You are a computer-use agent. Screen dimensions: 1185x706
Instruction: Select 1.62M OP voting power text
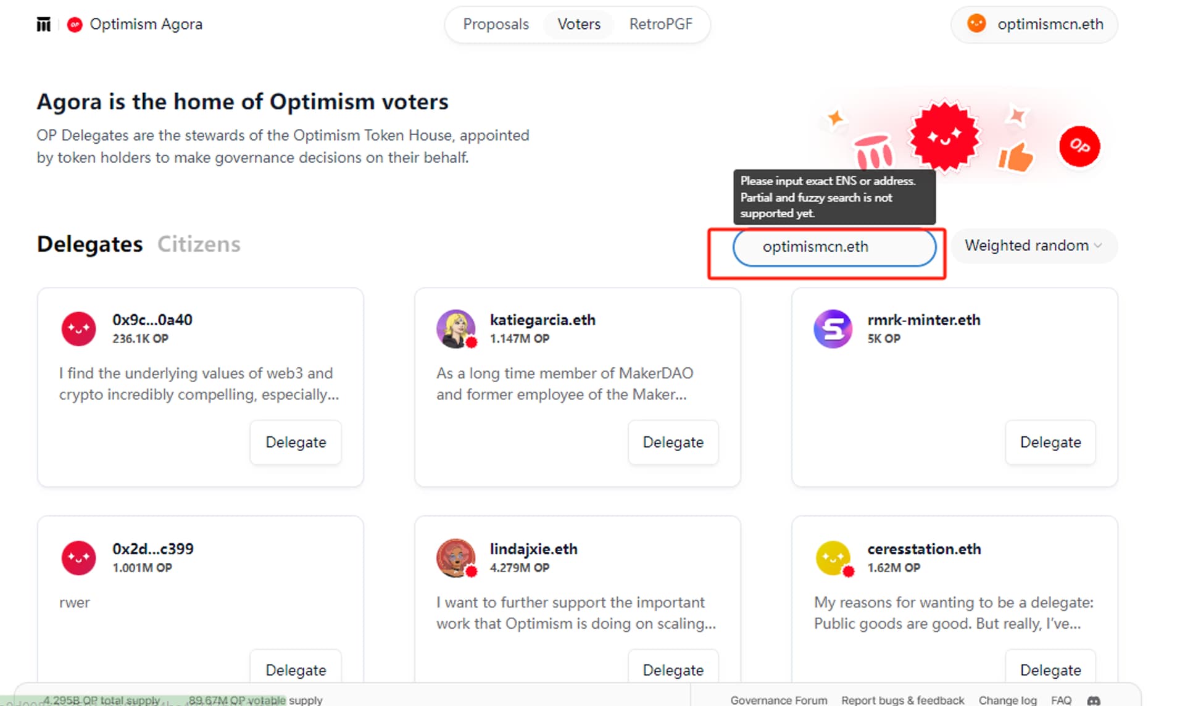[x=894, y=568]
